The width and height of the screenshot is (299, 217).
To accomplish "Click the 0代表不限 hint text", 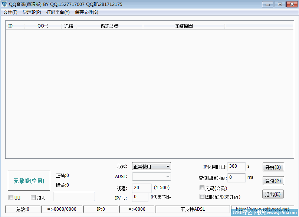I will (161, 197).
